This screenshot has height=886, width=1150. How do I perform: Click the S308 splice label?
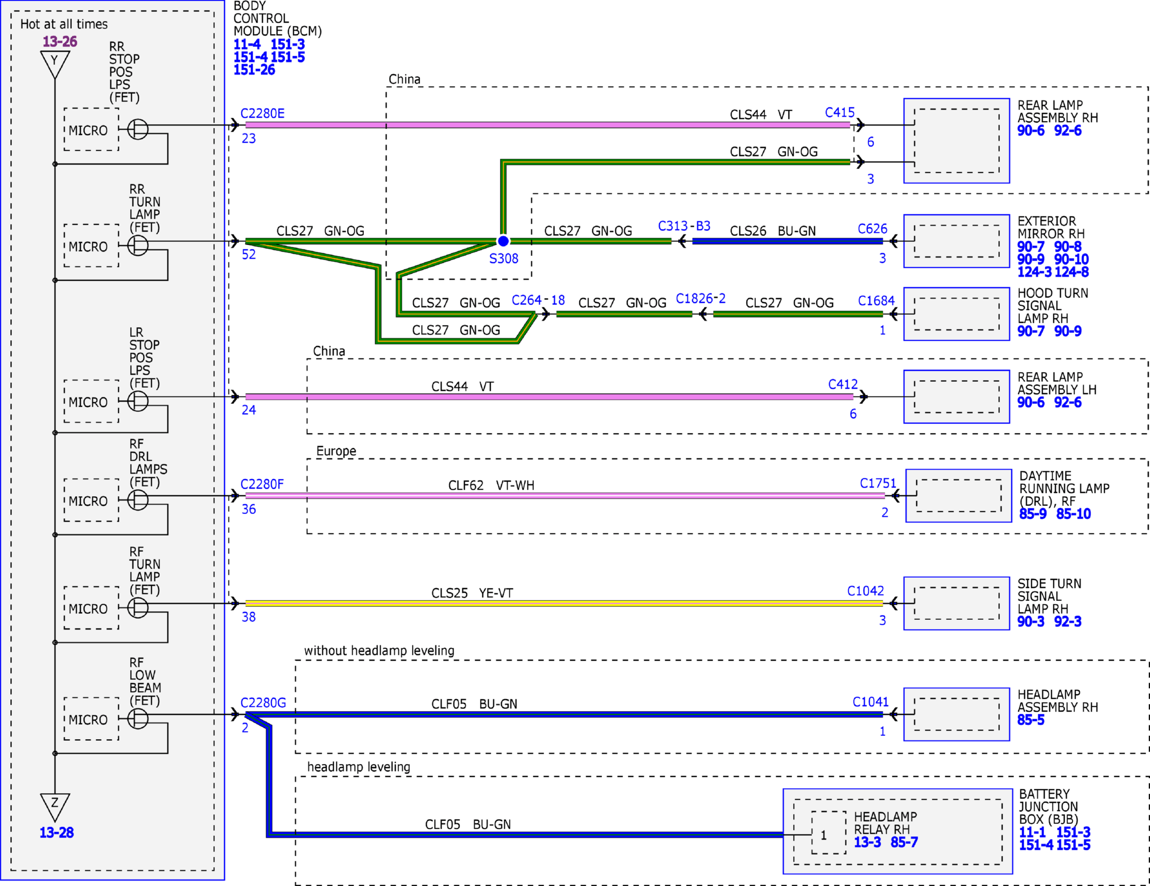coord(504,259)
